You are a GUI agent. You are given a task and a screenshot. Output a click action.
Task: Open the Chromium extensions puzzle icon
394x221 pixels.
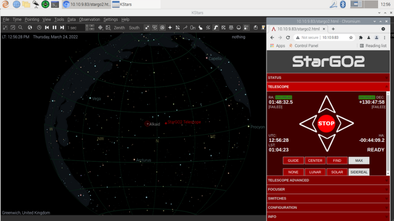361,37
